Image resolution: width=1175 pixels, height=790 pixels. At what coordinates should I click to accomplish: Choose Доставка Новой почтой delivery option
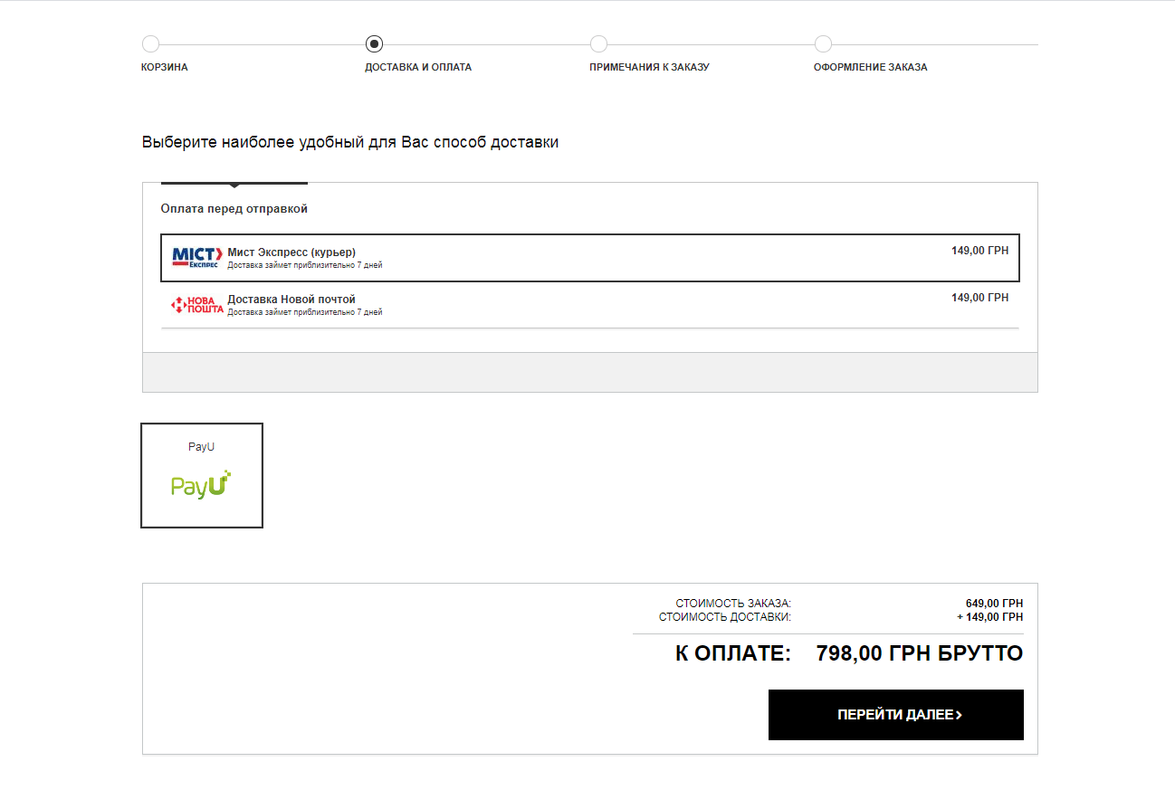pyautogui.click(x=291, y=300)
